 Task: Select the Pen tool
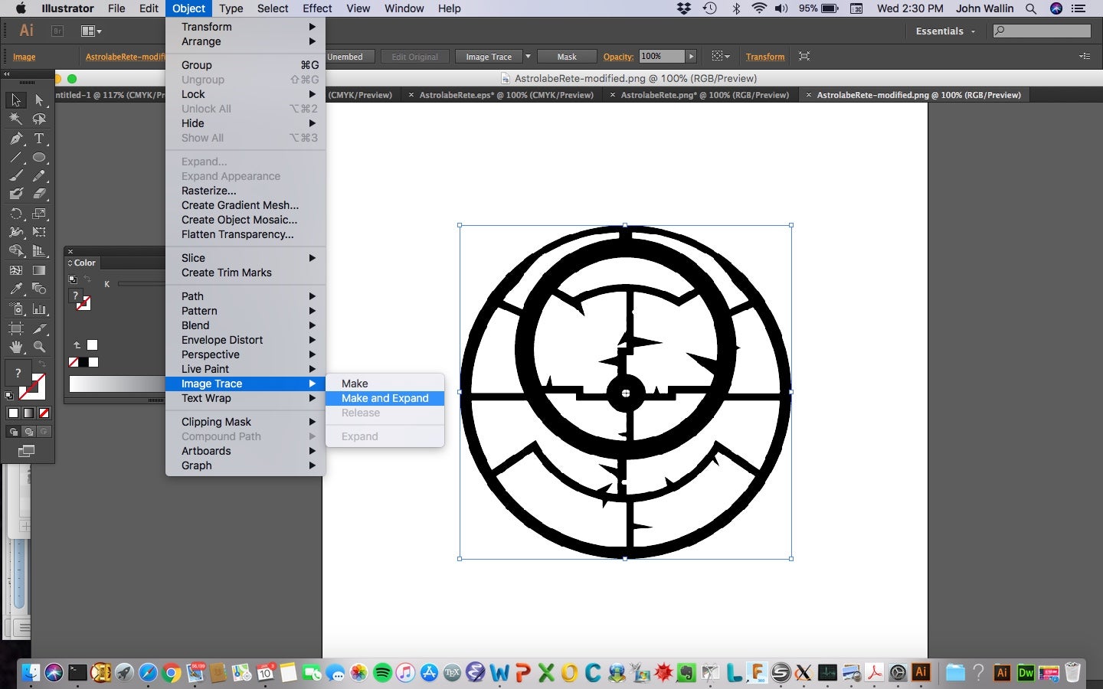(x=16, y=139)
